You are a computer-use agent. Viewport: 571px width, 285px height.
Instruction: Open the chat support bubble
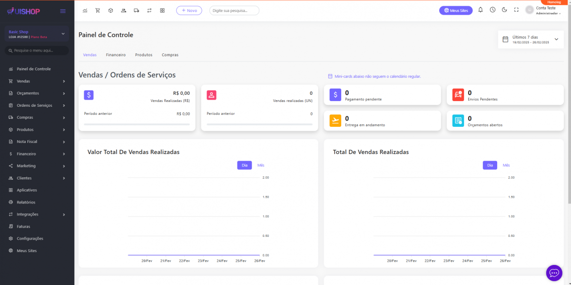(x=554, y=273)
